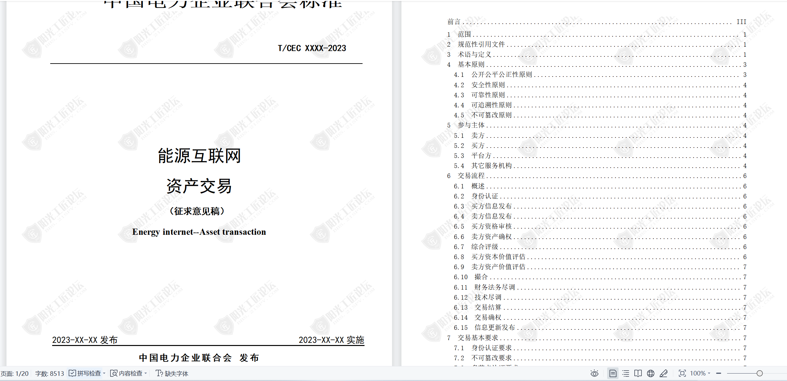This screenshot has height=381, width=787.
Task: Open the 100% zoom level dropdown
Action: (x=700, y=374)
